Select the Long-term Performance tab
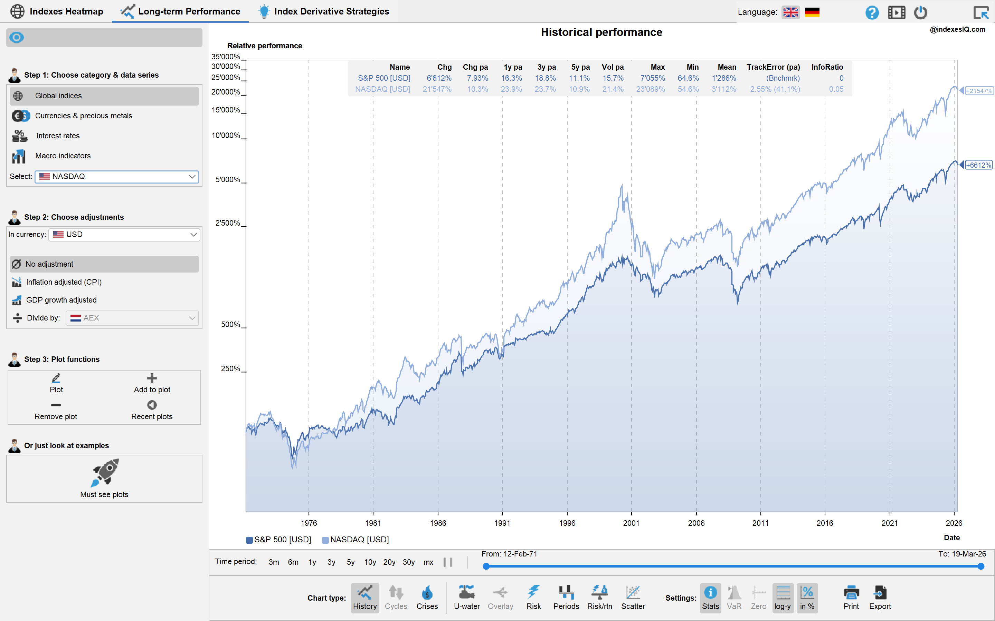995x621 pixels. (180, 11)
